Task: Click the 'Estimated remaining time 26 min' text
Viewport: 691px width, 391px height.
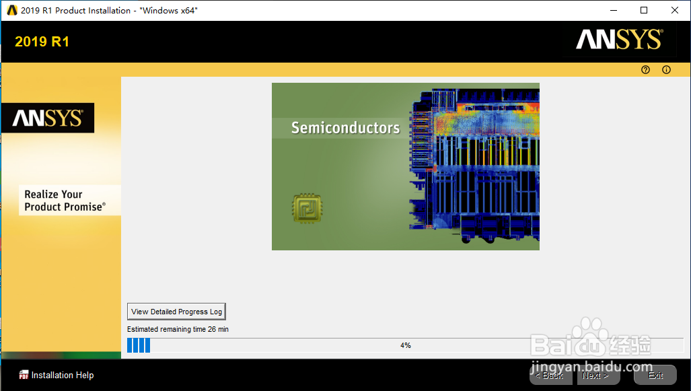Action: point(178,329)
